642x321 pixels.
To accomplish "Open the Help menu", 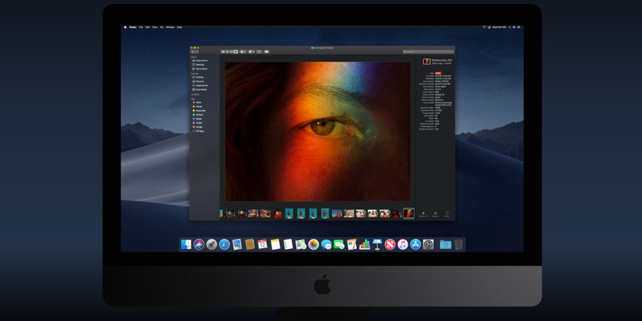I will [x=179, y=27].
